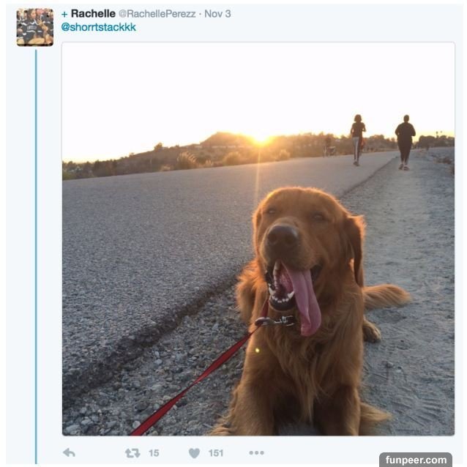Open the three-dot more options menu
The width and height of the screenshot is (467, 467).
[x=256, y=452]
